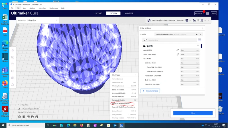Click the Slice button
228x128 pixels.
point(193,113)
